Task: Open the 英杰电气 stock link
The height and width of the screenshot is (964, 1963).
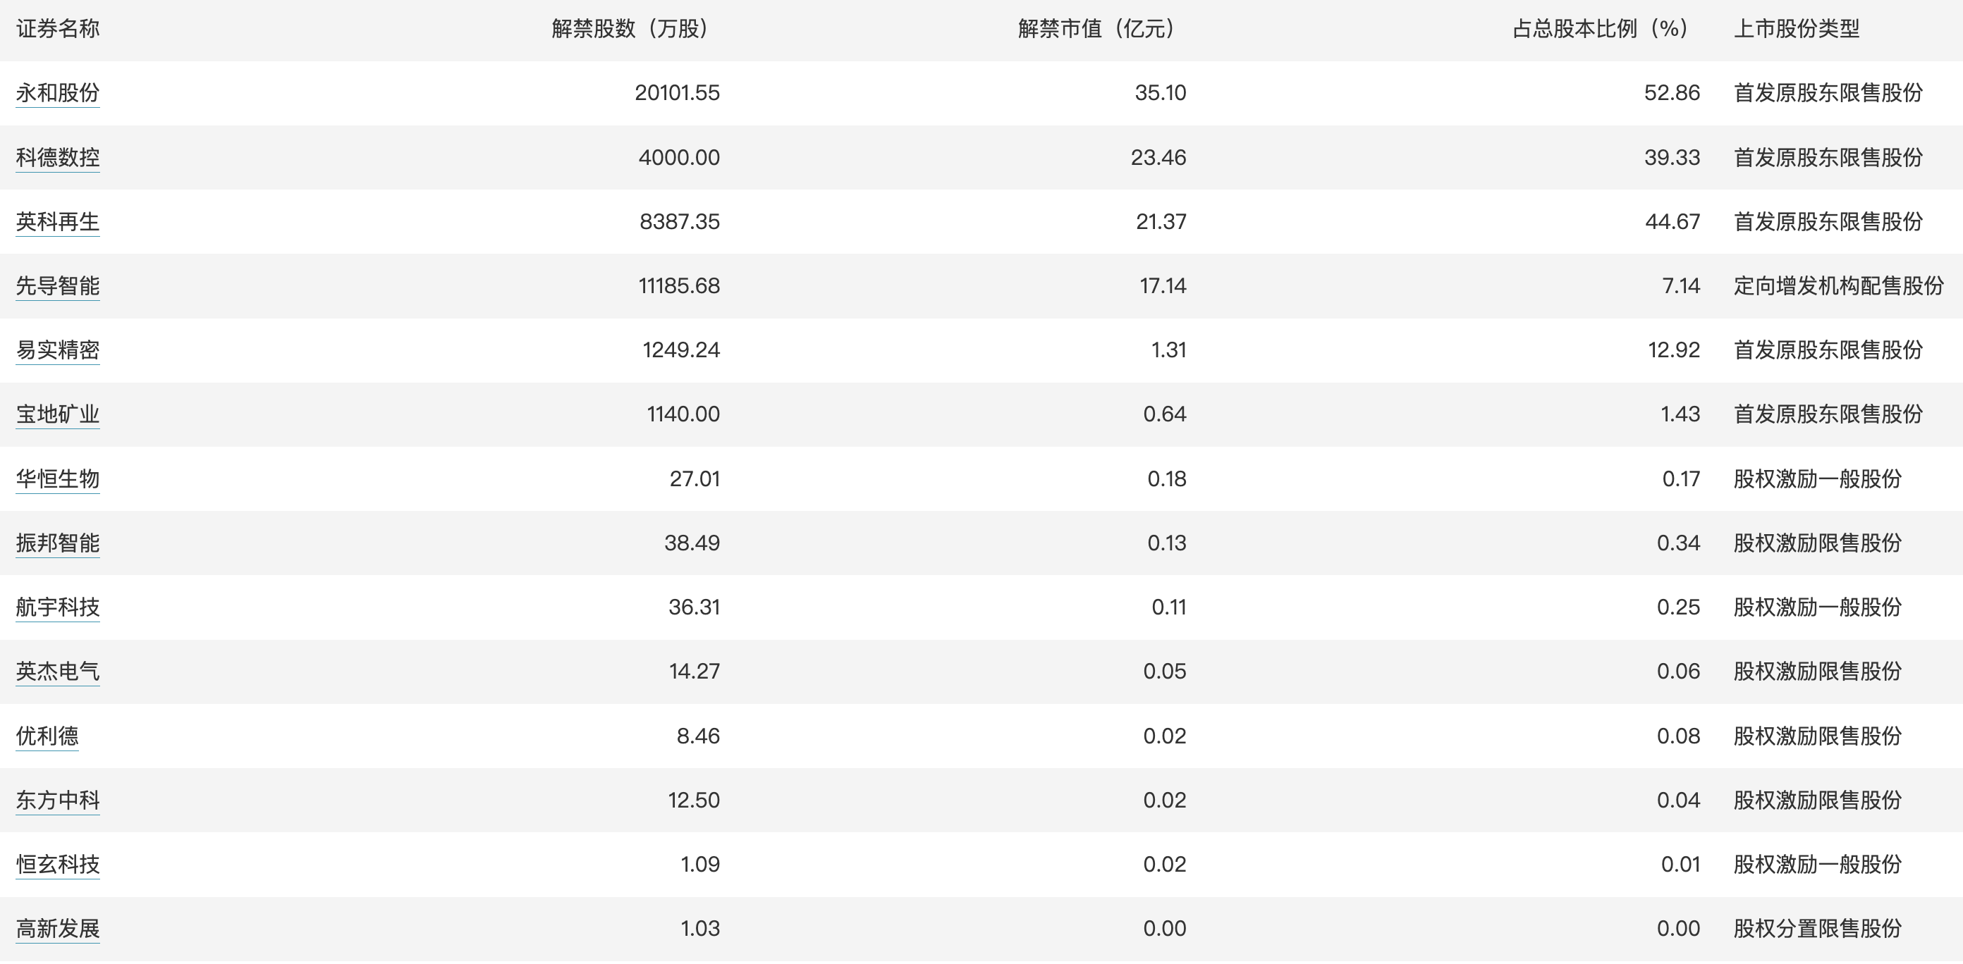Action: [58, 672]
